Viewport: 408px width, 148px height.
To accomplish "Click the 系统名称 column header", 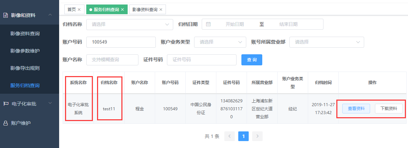I will coord(78,83).
